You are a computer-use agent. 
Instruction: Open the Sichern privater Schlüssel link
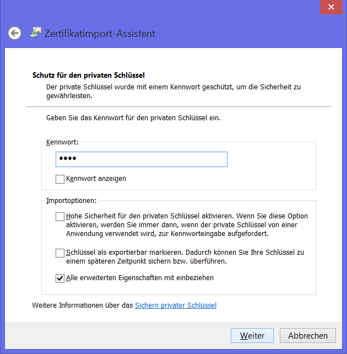tap(176, 305)
